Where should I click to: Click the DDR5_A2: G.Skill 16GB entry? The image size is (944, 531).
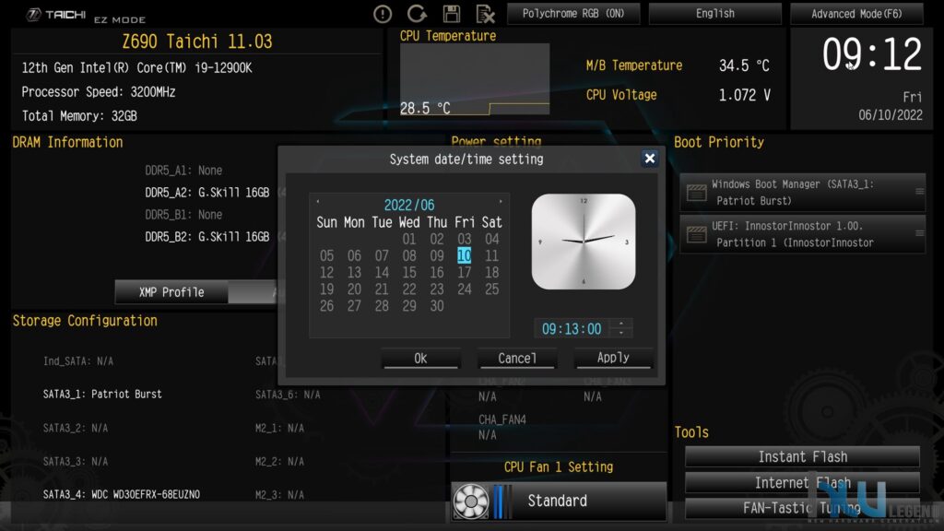point(207,193)
